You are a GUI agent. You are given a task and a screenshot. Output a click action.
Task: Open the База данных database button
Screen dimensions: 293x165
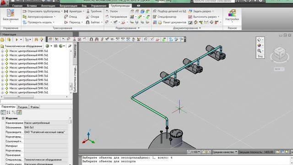[x=11, y=16]
